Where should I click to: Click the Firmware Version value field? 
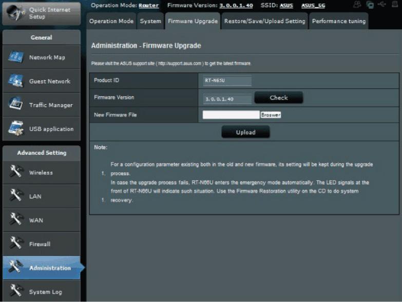coord(227,99)
